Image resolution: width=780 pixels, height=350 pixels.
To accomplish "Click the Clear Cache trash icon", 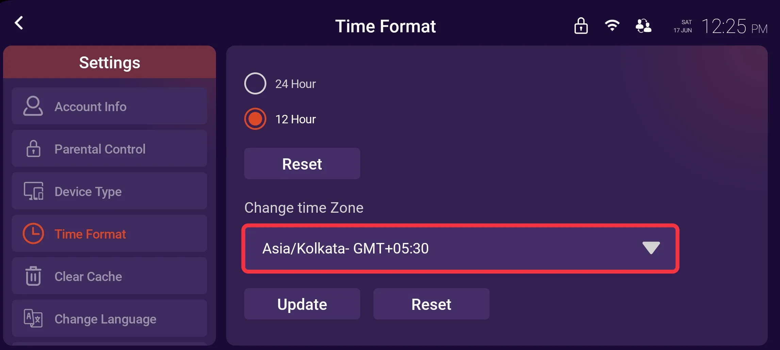I will coord(33,276).
